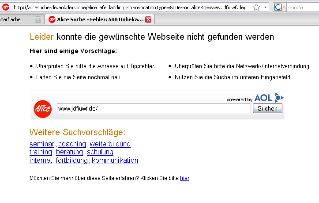319x203 pixels.
Task: Click the red Alice logo
Action: point(43,108)
